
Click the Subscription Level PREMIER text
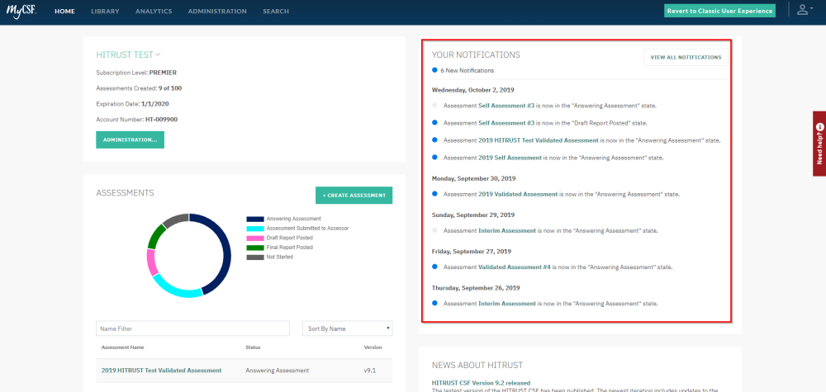pyautogui.click(x=136, y=73)
